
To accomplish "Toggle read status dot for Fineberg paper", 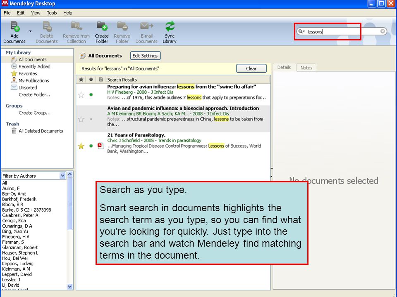I will coord(91,95).
